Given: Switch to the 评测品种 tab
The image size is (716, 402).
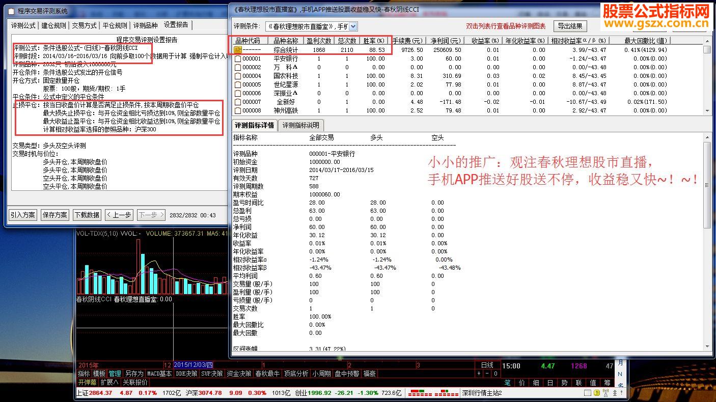Looking at the screenshot, I should pos(145,25).
